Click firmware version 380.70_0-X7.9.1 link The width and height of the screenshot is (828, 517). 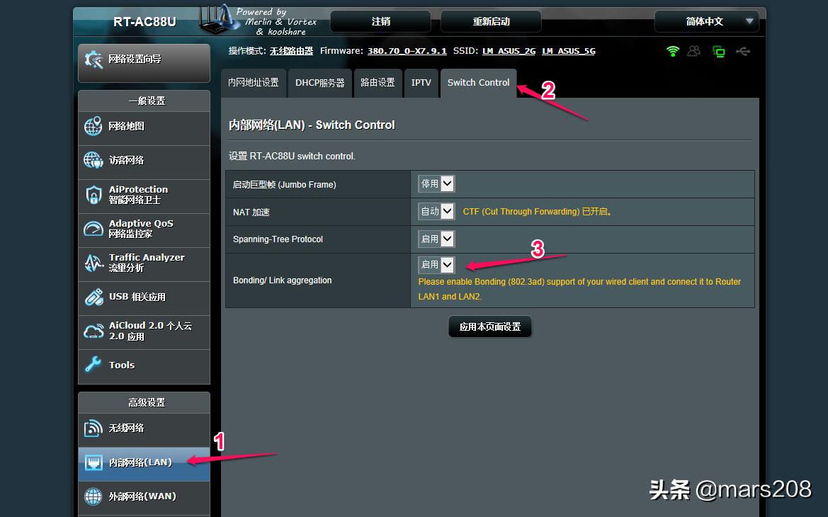click(407, 51)
